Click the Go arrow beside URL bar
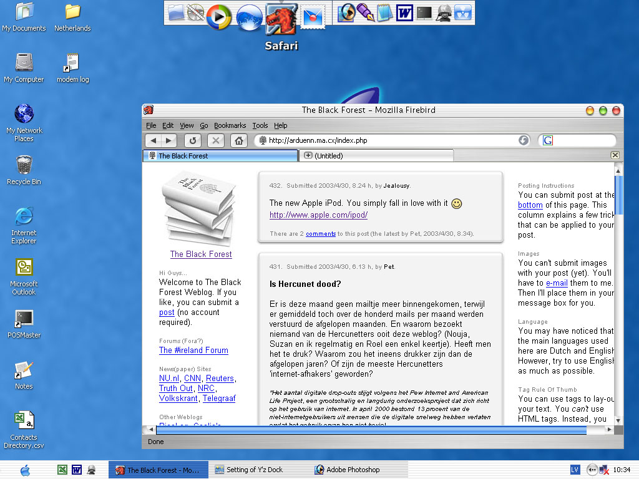The height and width of the screenshot is (479, 639). point(524,140)
